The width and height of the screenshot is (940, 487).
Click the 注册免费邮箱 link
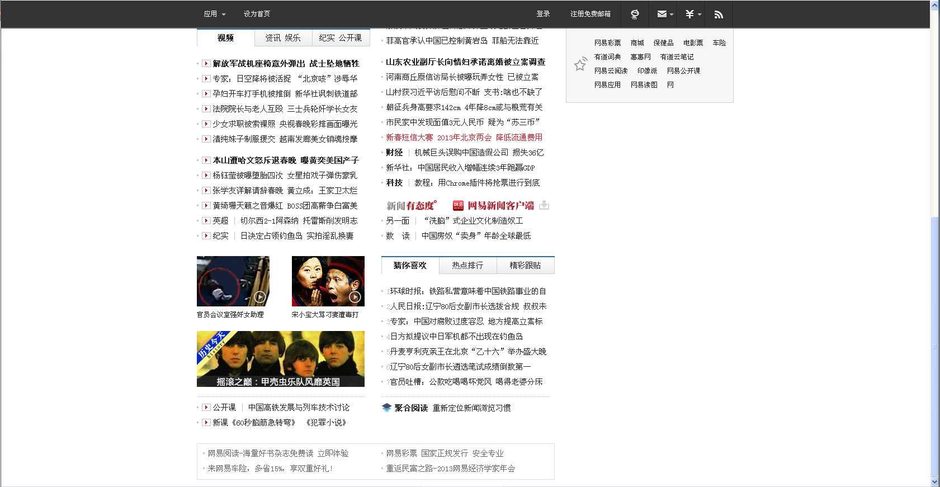pyautogui.click(x=591, y=14)
